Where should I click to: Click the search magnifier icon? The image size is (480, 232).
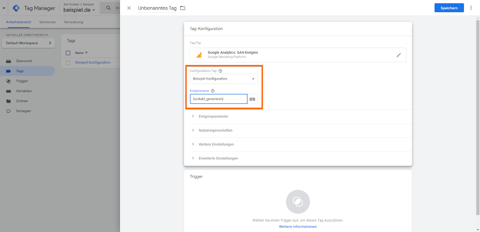point(109,8)
